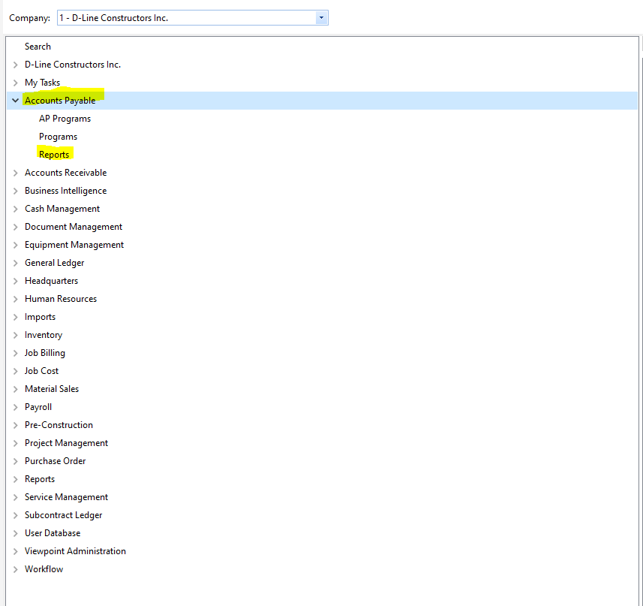Open AP Programs under Accounts Payable

[65, 119]
